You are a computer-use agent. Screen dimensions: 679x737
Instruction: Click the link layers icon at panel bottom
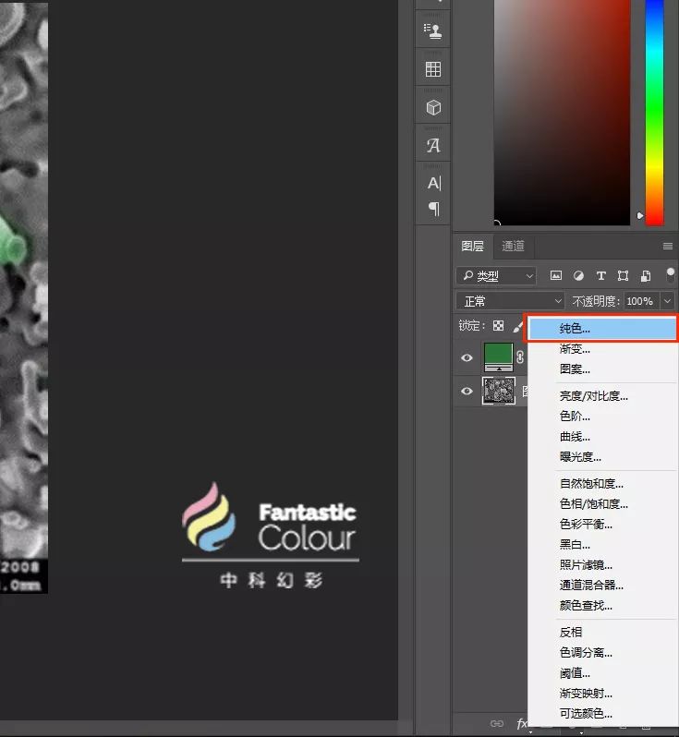point(497,724)
